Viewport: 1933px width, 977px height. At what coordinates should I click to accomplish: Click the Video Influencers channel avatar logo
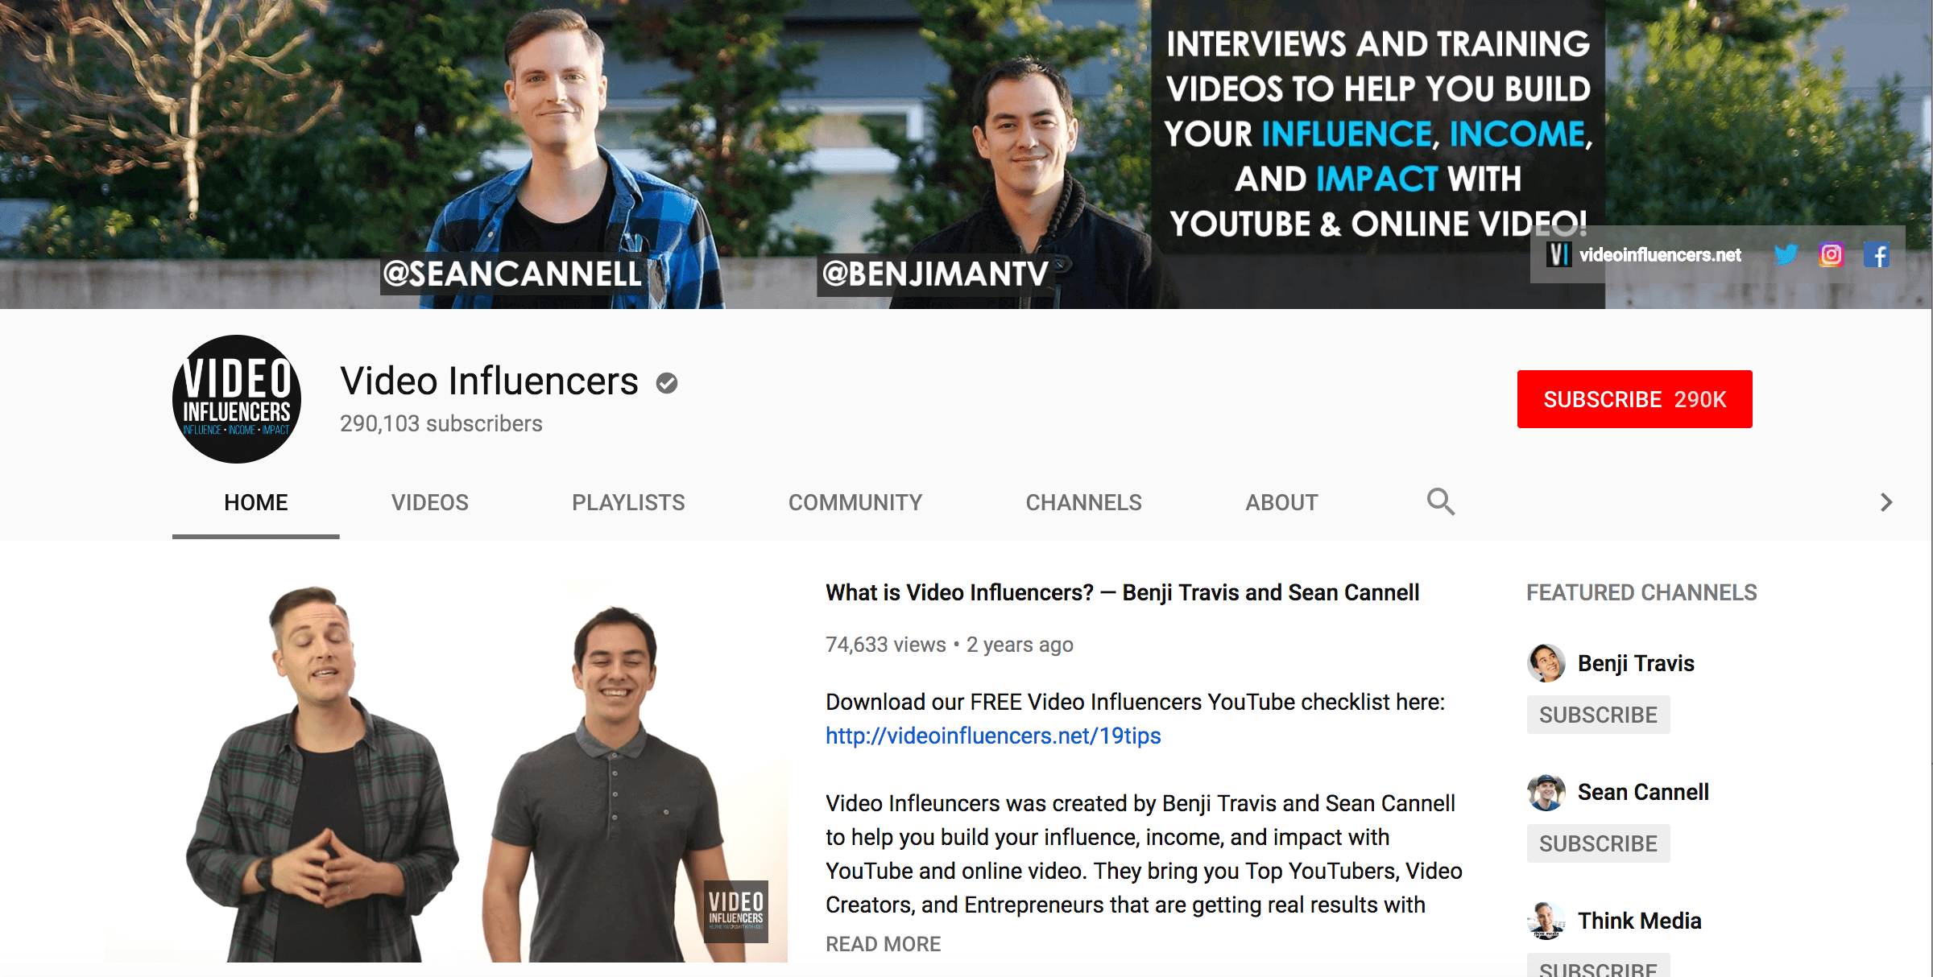tap(237, 399)
